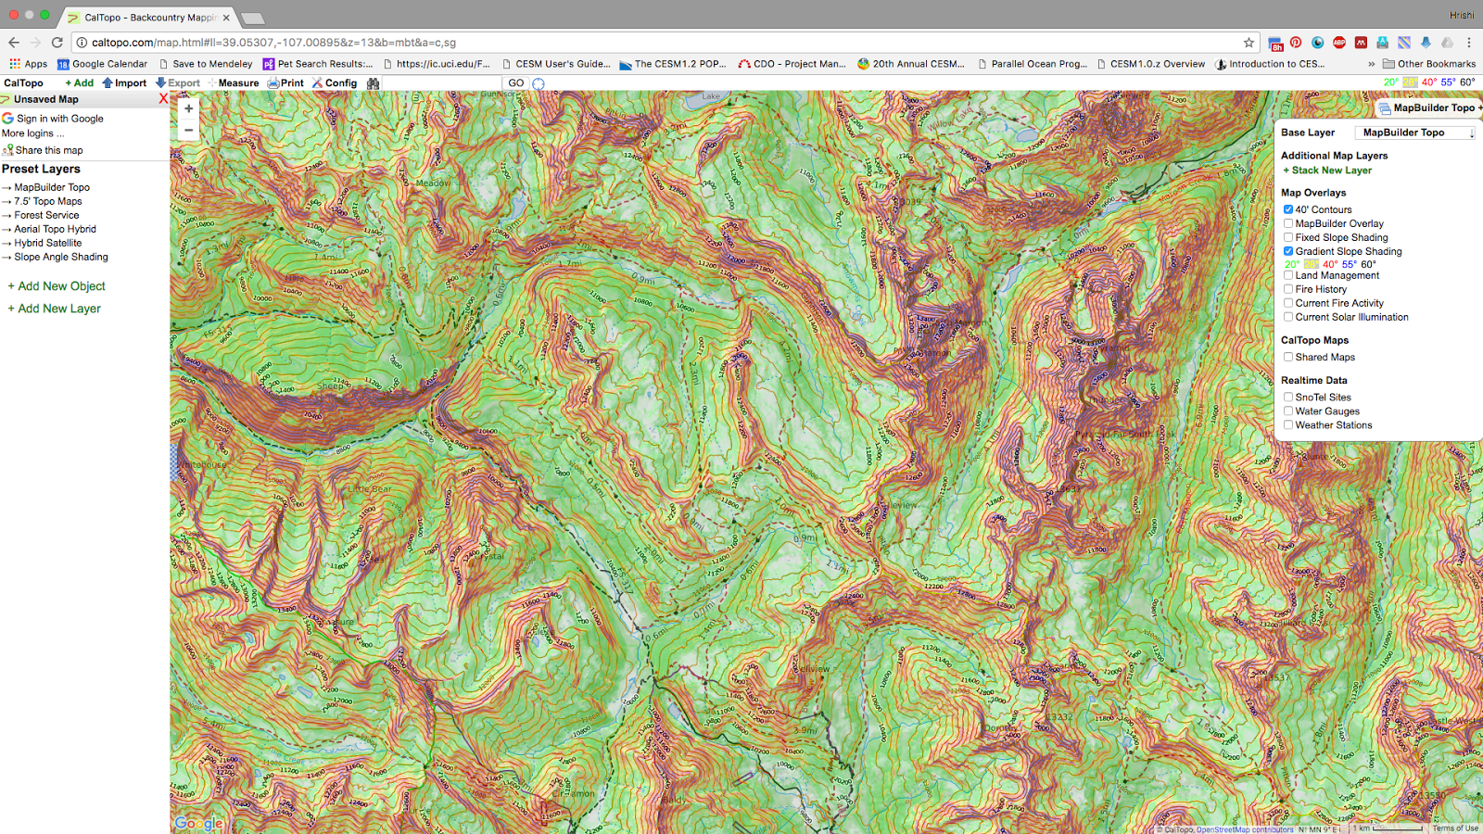Check the Shared Maps box

click(1288, 357)
